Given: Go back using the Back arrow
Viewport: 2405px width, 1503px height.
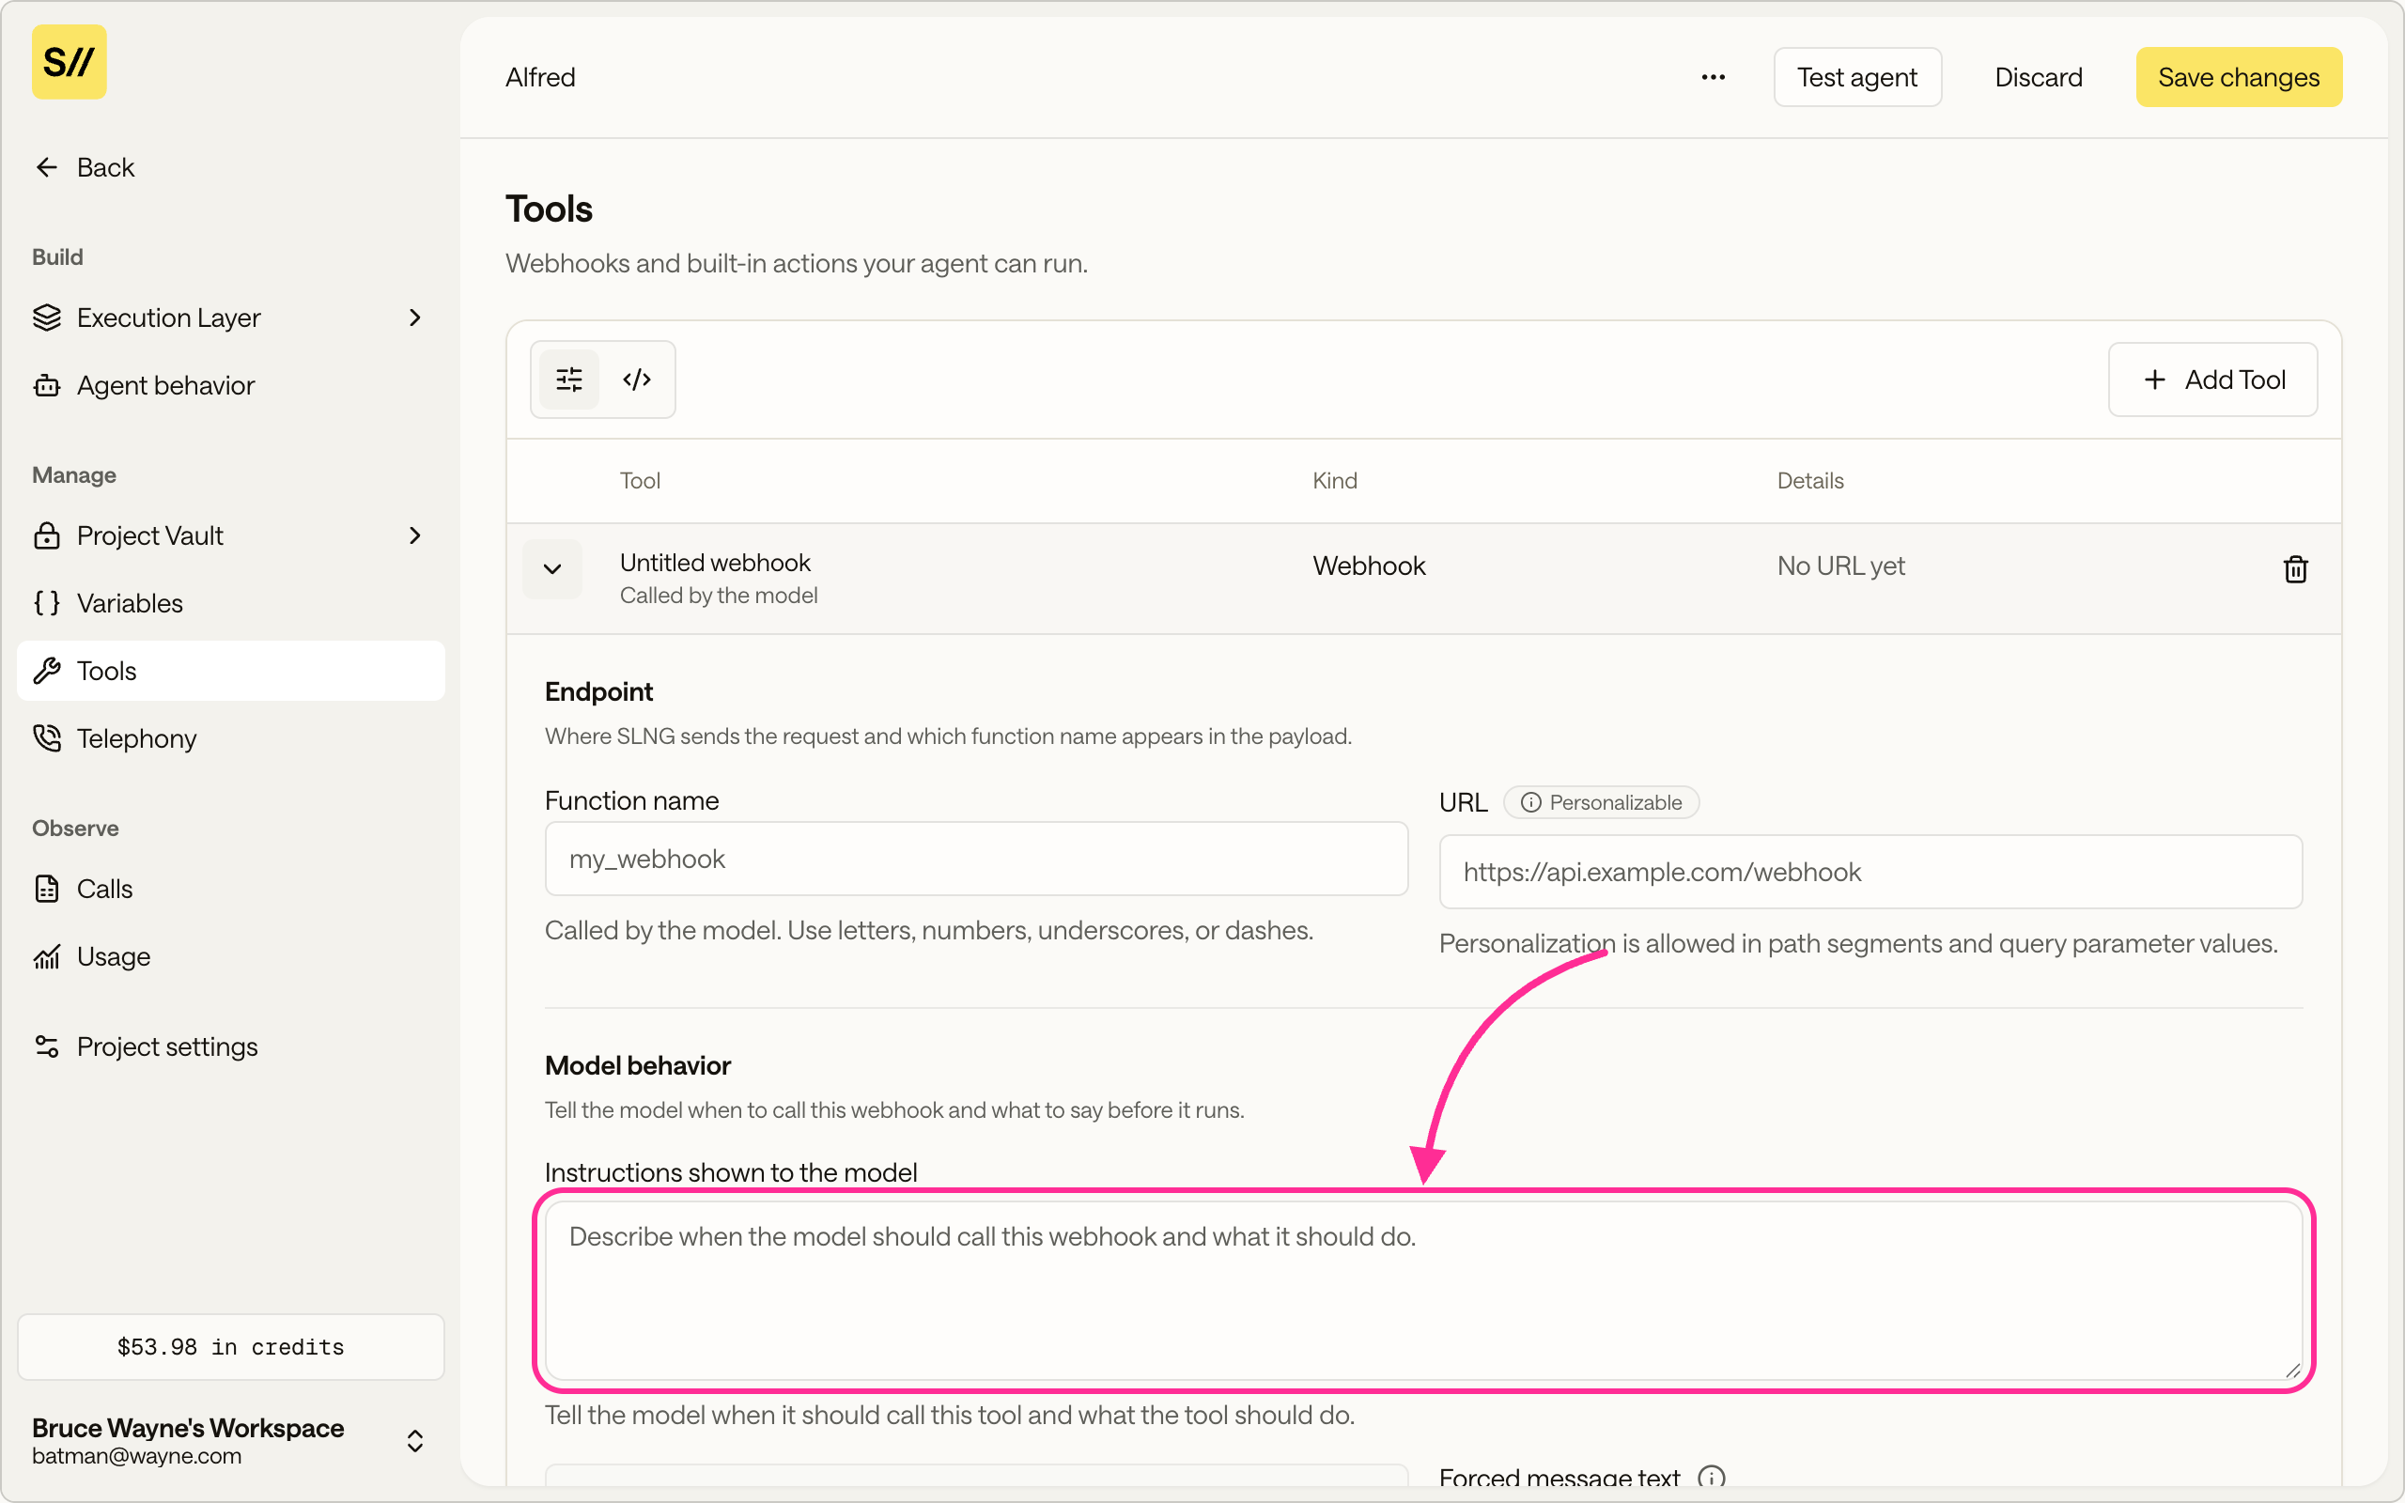Looking at the screenshot, I should coord(85,167).
